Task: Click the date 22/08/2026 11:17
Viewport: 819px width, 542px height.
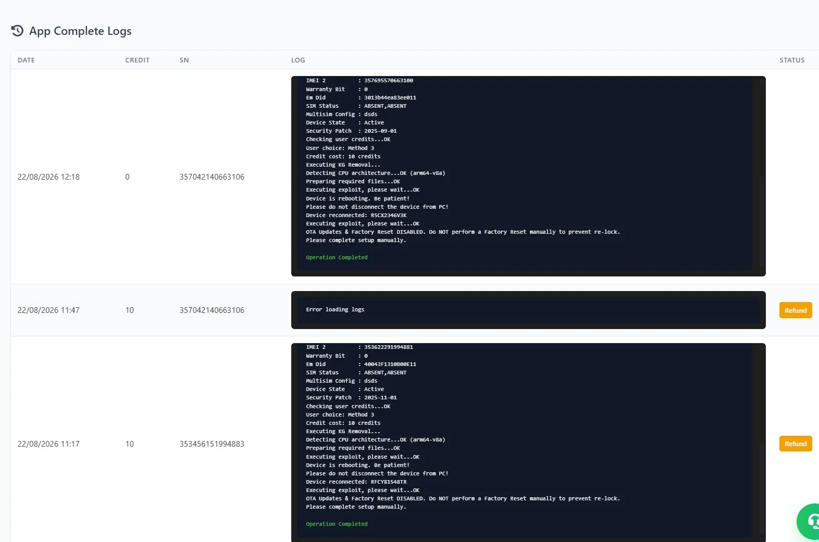Action: (x=48, y=444)
